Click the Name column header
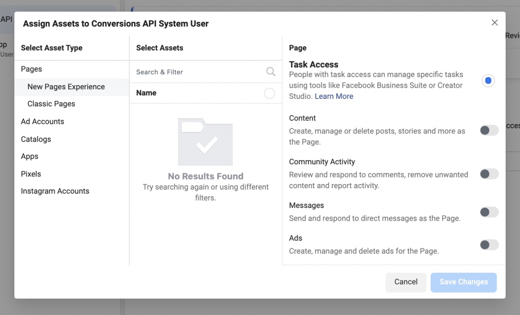 [146, 93]
